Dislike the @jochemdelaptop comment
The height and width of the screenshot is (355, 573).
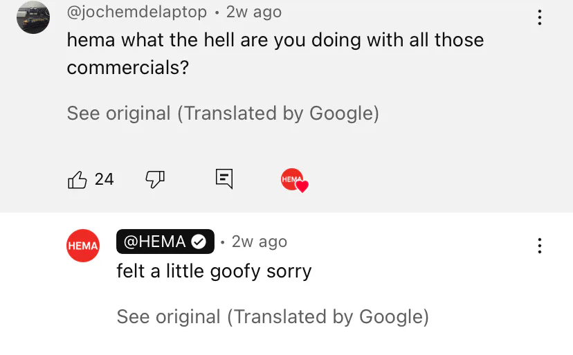coord(155,179)
